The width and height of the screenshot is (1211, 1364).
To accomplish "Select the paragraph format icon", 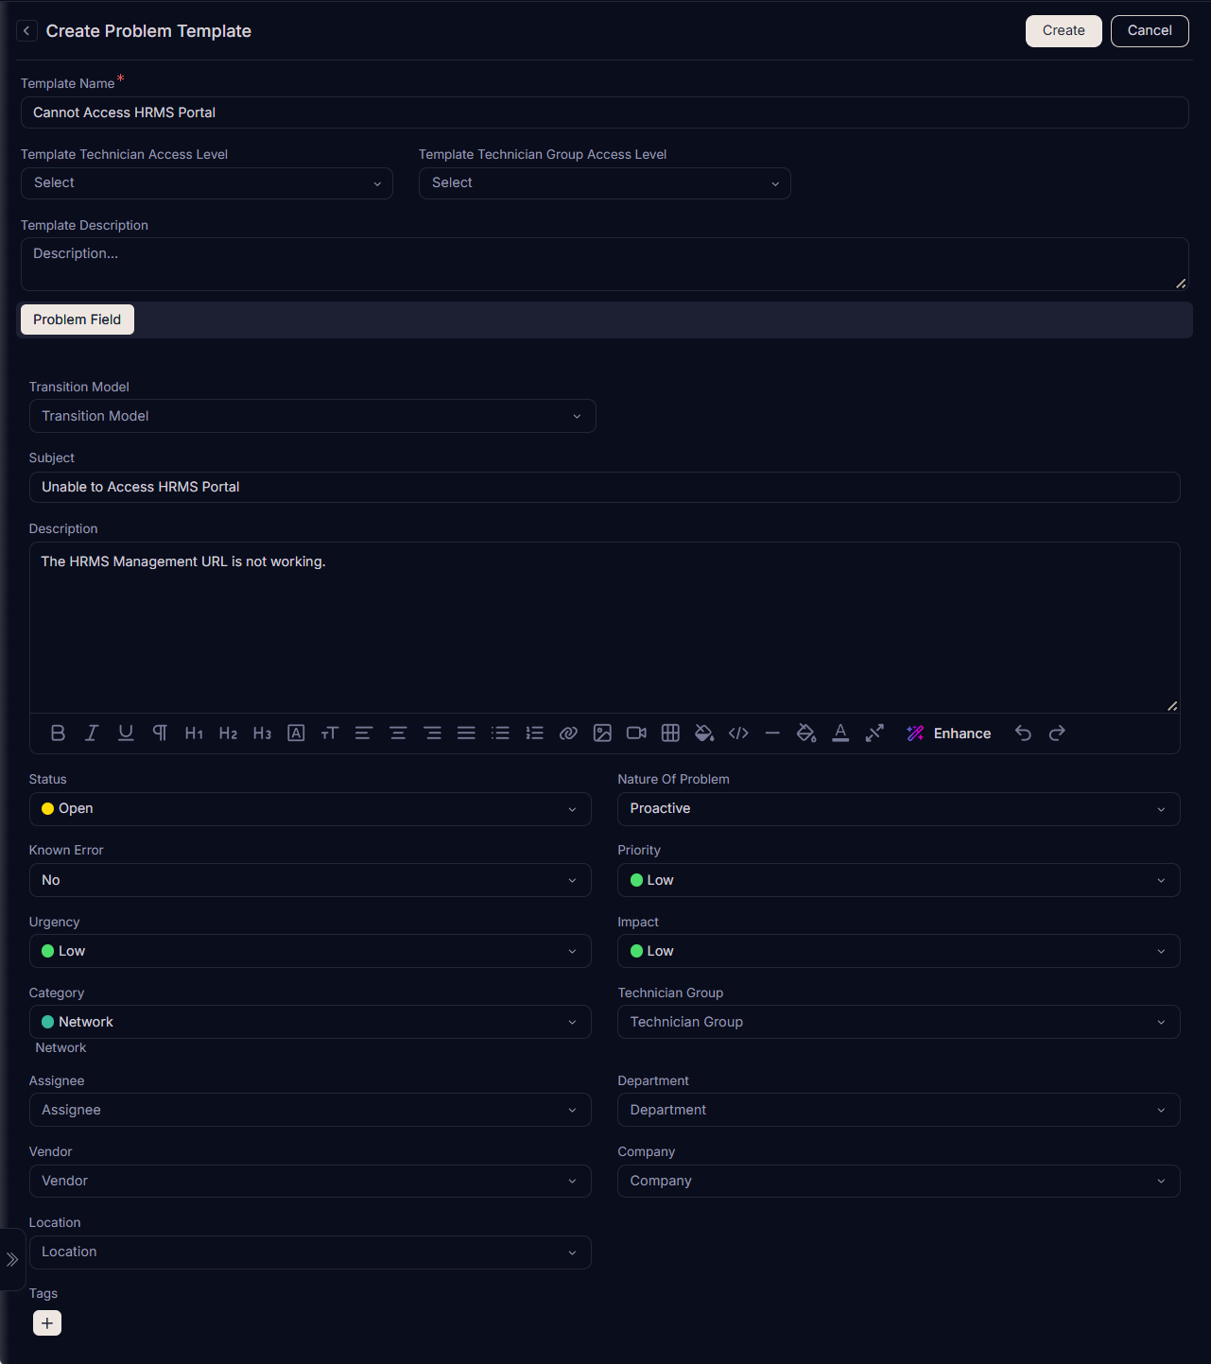I will pos(160,734).
